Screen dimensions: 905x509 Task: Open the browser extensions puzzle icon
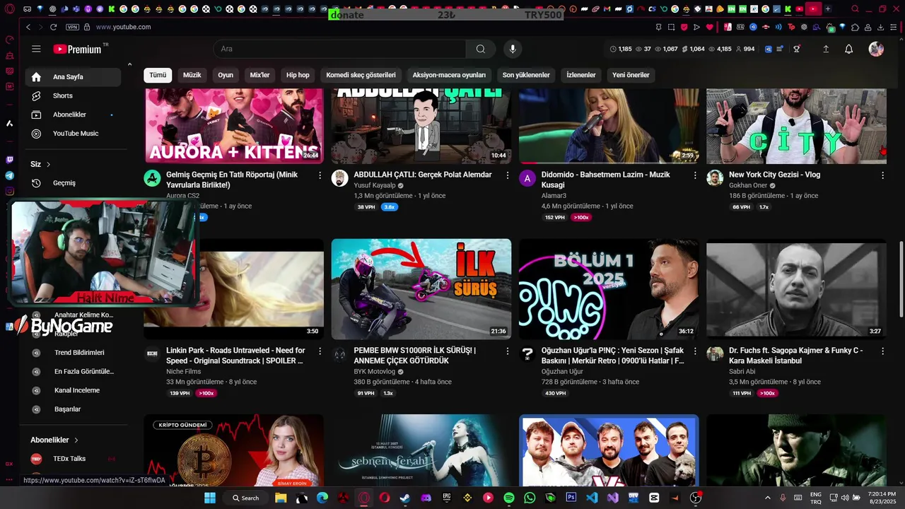pos(856,27)
